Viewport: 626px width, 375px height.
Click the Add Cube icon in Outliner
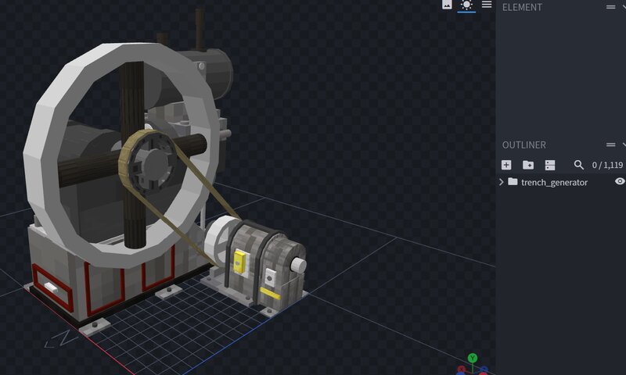(506, 165)
